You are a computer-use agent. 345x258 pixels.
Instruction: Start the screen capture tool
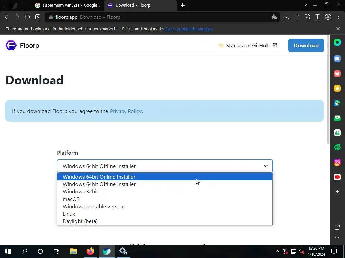click(x=307, y=17)
